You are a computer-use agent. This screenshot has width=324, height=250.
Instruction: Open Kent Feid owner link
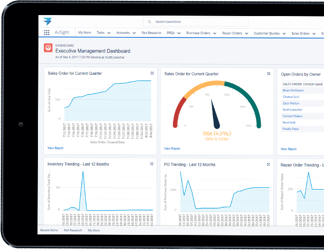tap(288, 122)
